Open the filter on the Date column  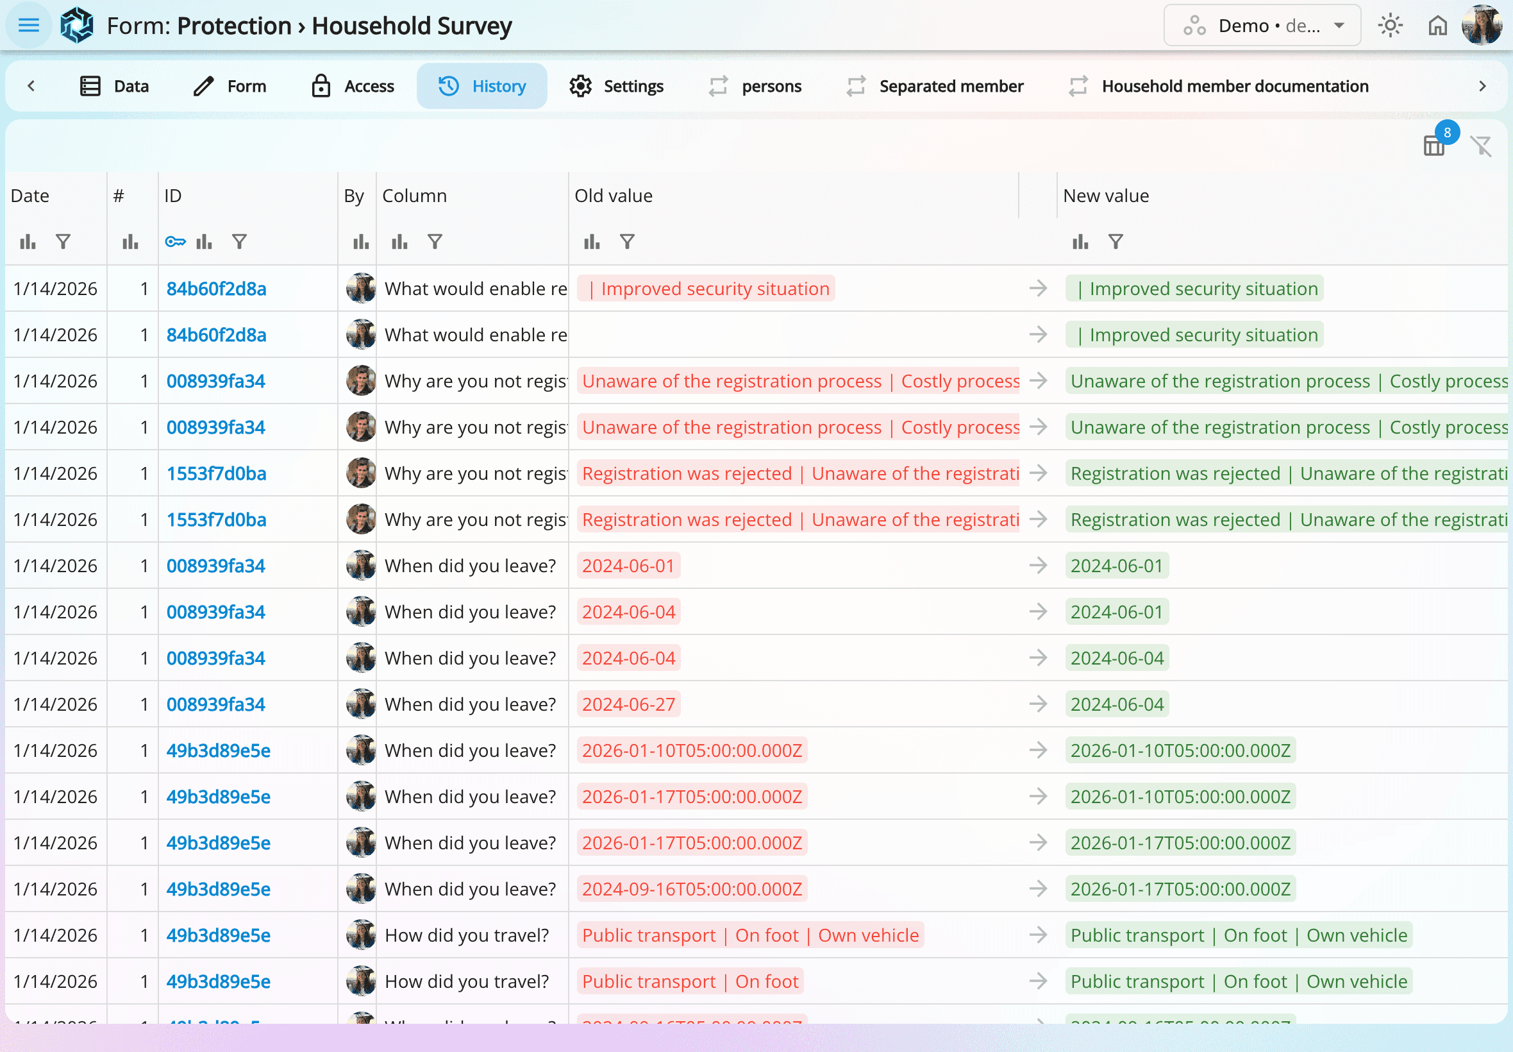click(x=63, y=241)
